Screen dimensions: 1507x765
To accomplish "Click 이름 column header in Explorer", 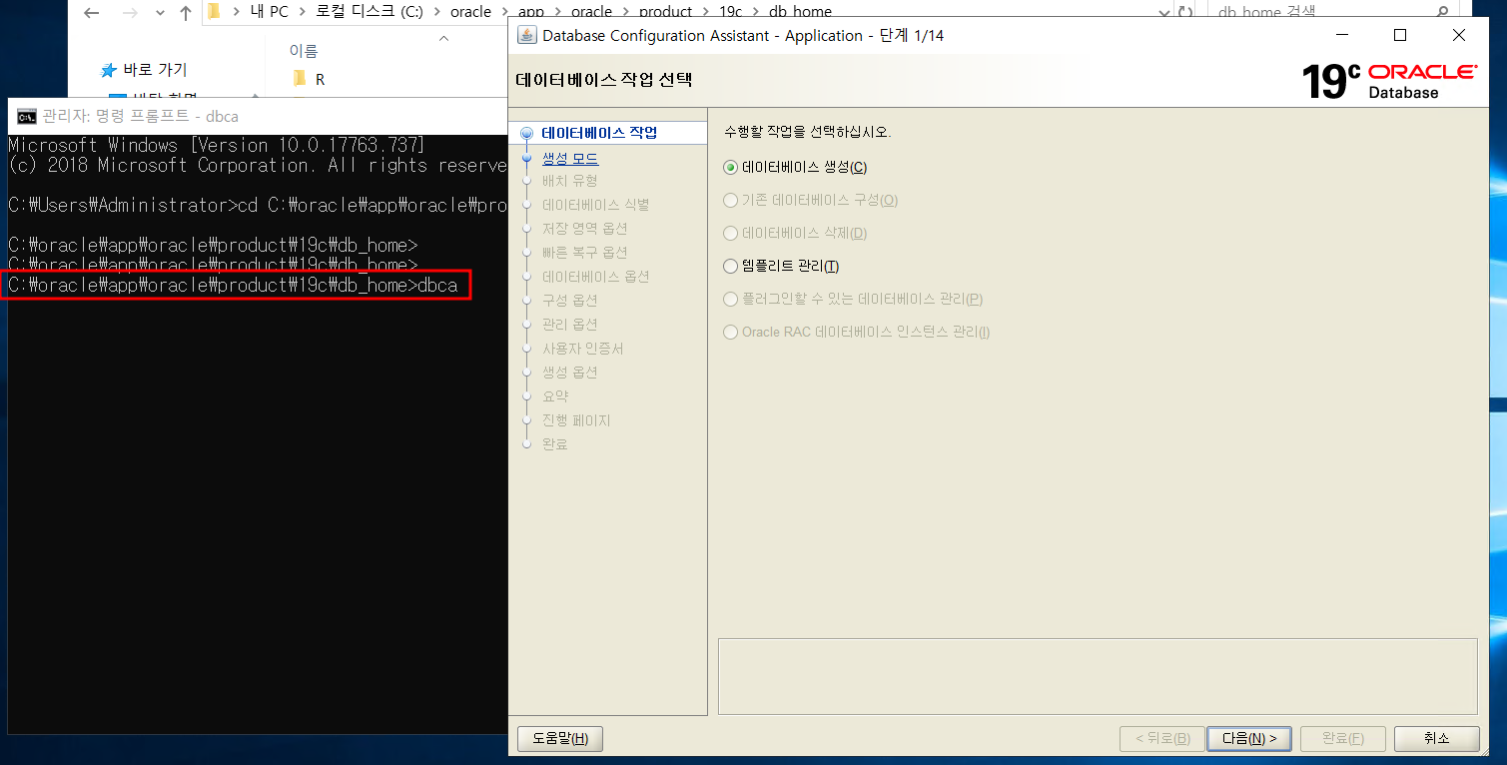I will 304,50.
